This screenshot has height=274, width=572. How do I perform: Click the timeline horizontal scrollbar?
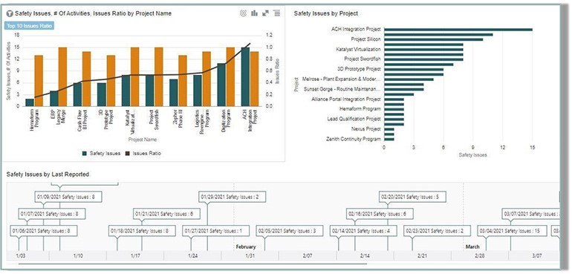click(x=192, y=264)
